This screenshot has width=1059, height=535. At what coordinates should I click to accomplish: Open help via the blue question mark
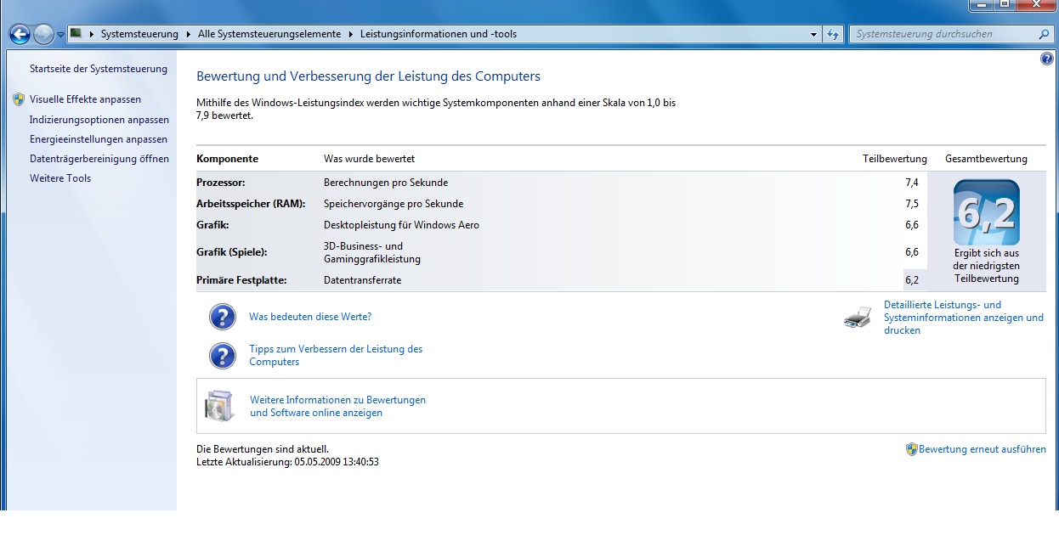point(1046,59)
